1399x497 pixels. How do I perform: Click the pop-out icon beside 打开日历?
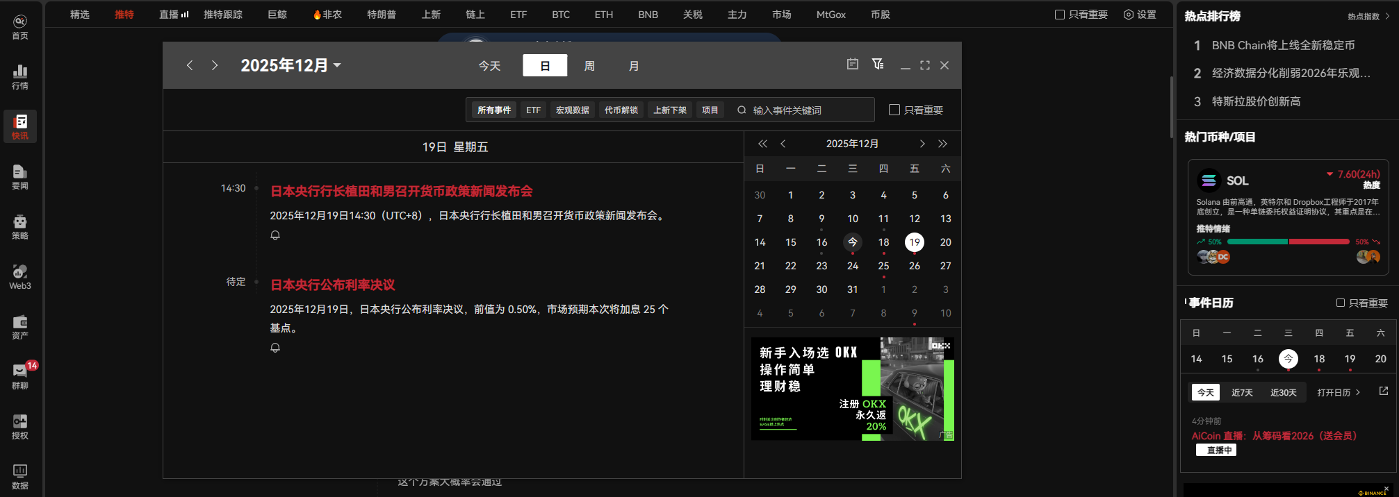[1383, 391]
